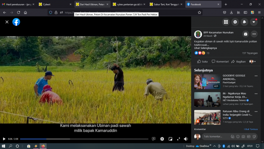
Task: Open the Facebook menu grid icon
Action: pyautogui.click(x=226, y=22)
